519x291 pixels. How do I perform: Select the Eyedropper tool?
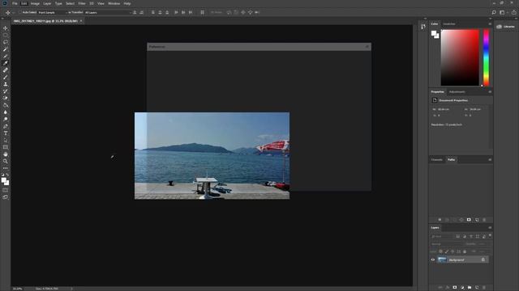[6, 63]
